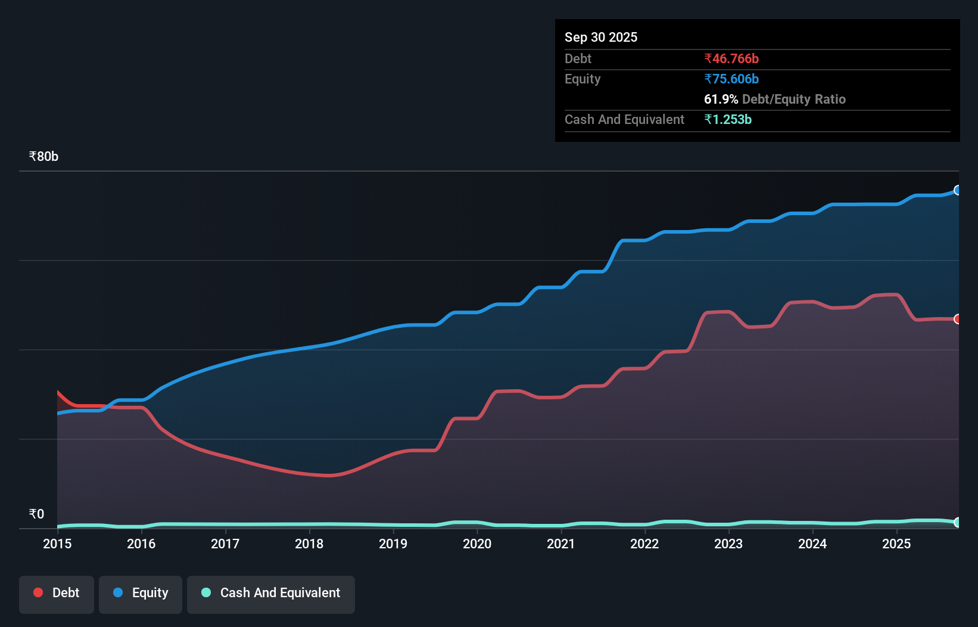This screenshot has width=978, height=627.
Task: Expand the Sep 30 2025 tooltip panel
Action: click(x=601, y=37)
